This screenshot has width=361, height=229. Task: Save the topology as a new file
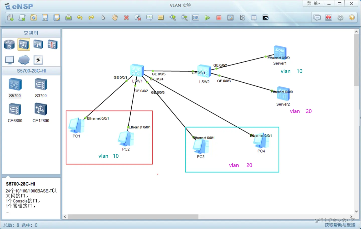(x=57, y=17)
